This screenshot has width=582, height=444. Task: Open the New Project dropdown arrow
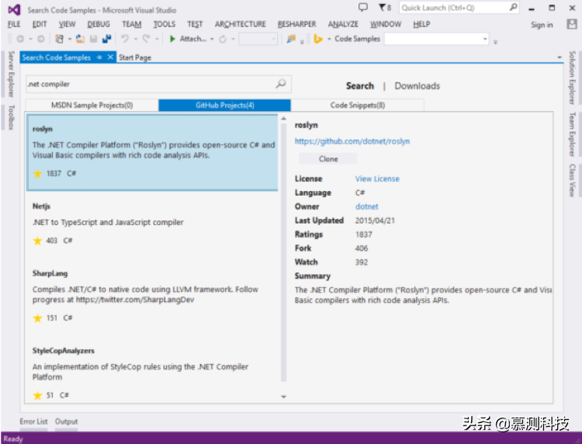69,39
